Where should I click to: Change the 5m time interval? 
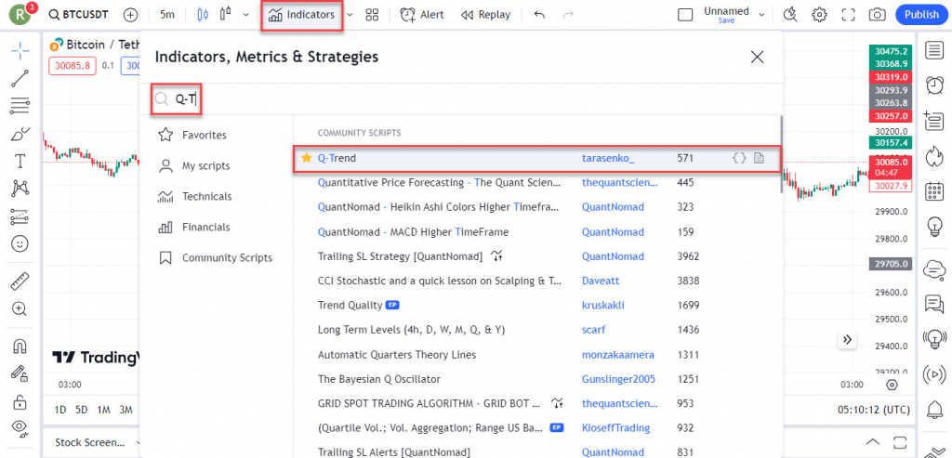(167, 15)
